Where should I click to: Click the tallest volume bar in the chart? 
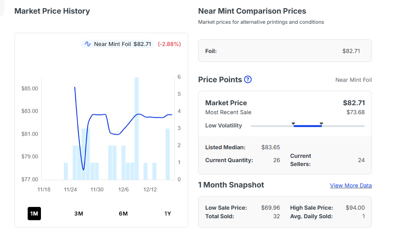coord(137,129)
